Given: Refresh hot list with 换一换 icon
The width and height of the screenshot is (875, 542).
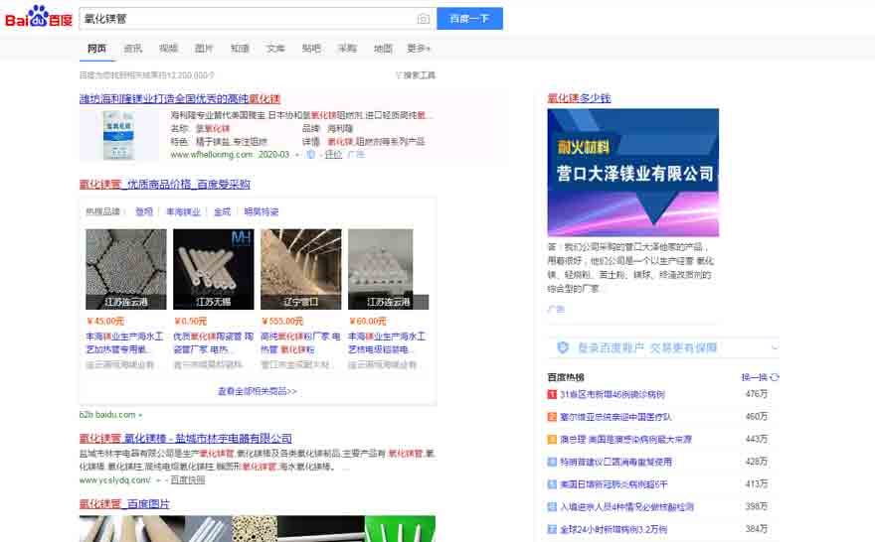Looking at the screenshot, I should click(x=775, y=377).
